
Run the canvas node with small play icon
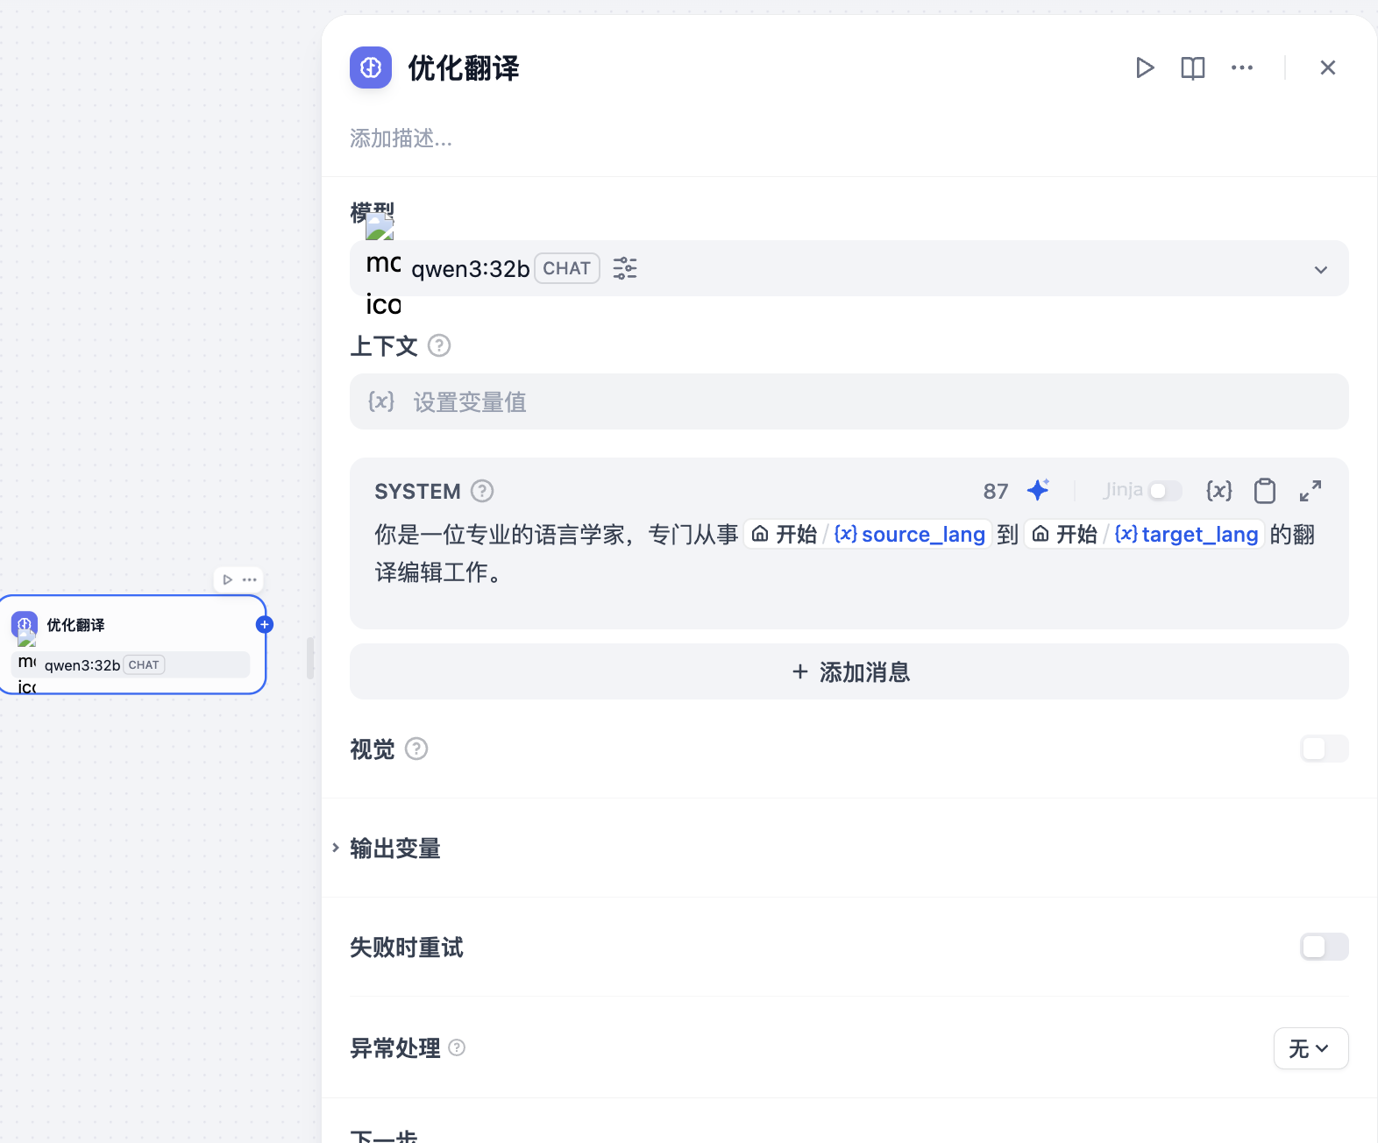coord(228,579)
